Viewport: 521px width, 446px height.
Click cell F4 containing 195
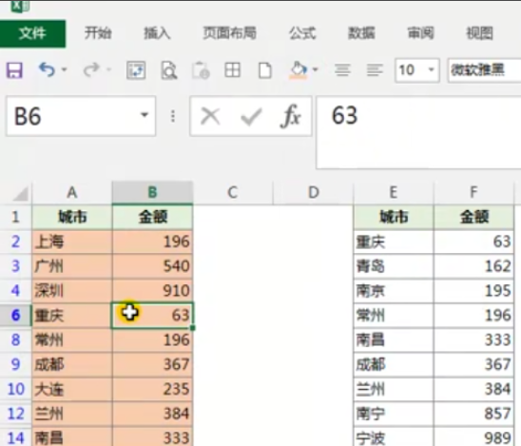click(x=473, y=291)
